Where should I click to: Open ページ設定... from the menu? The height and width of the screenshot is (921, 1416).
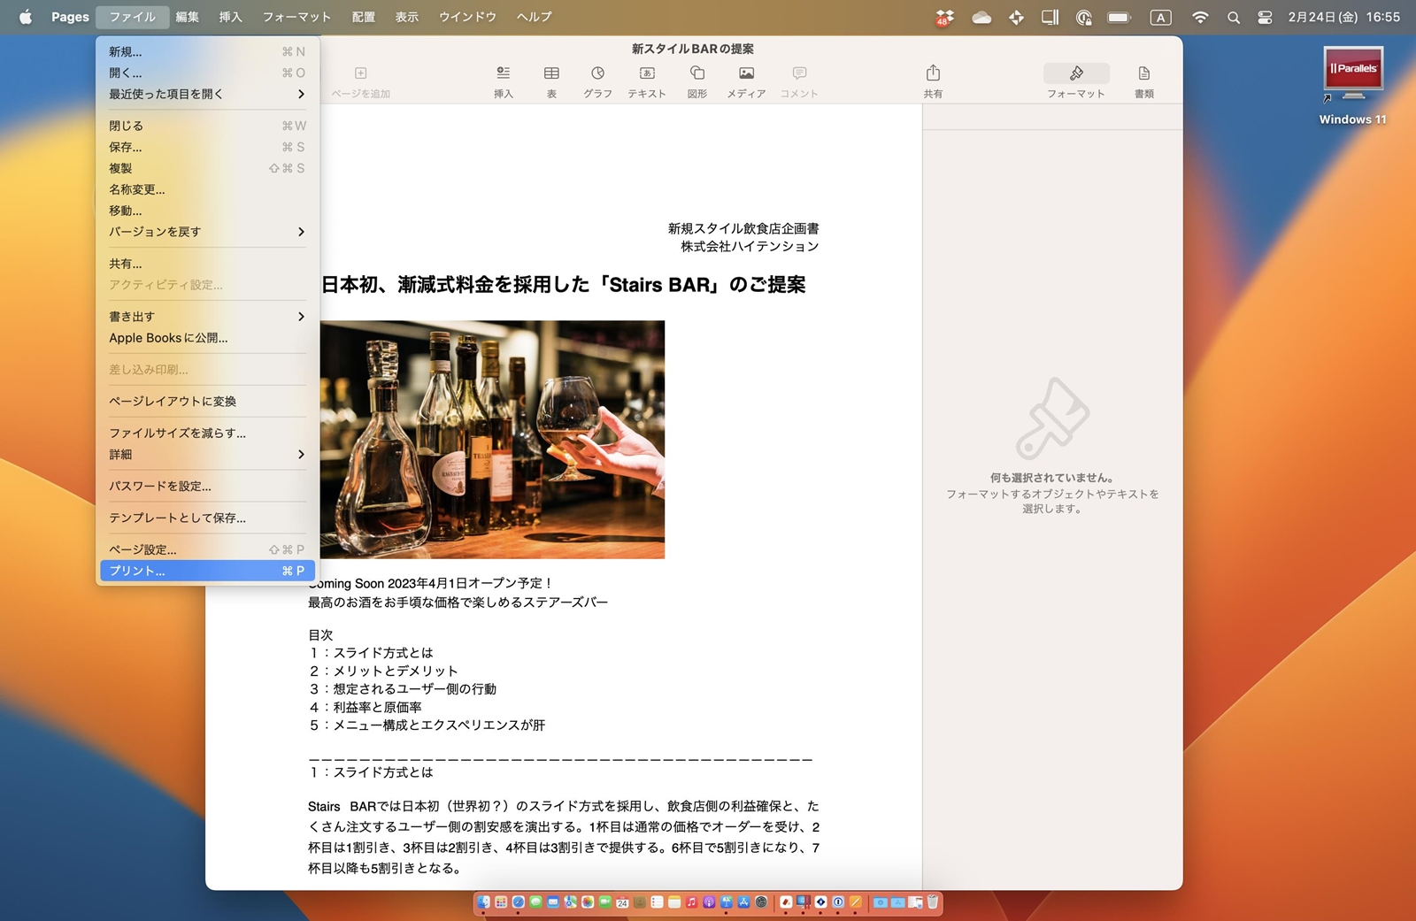coord(207,549)
